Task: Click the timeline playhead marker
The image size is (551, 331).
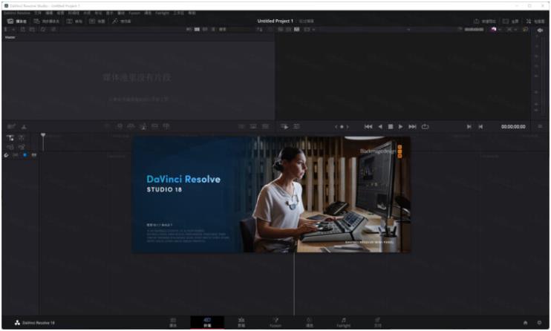Action: pos(43,135)
